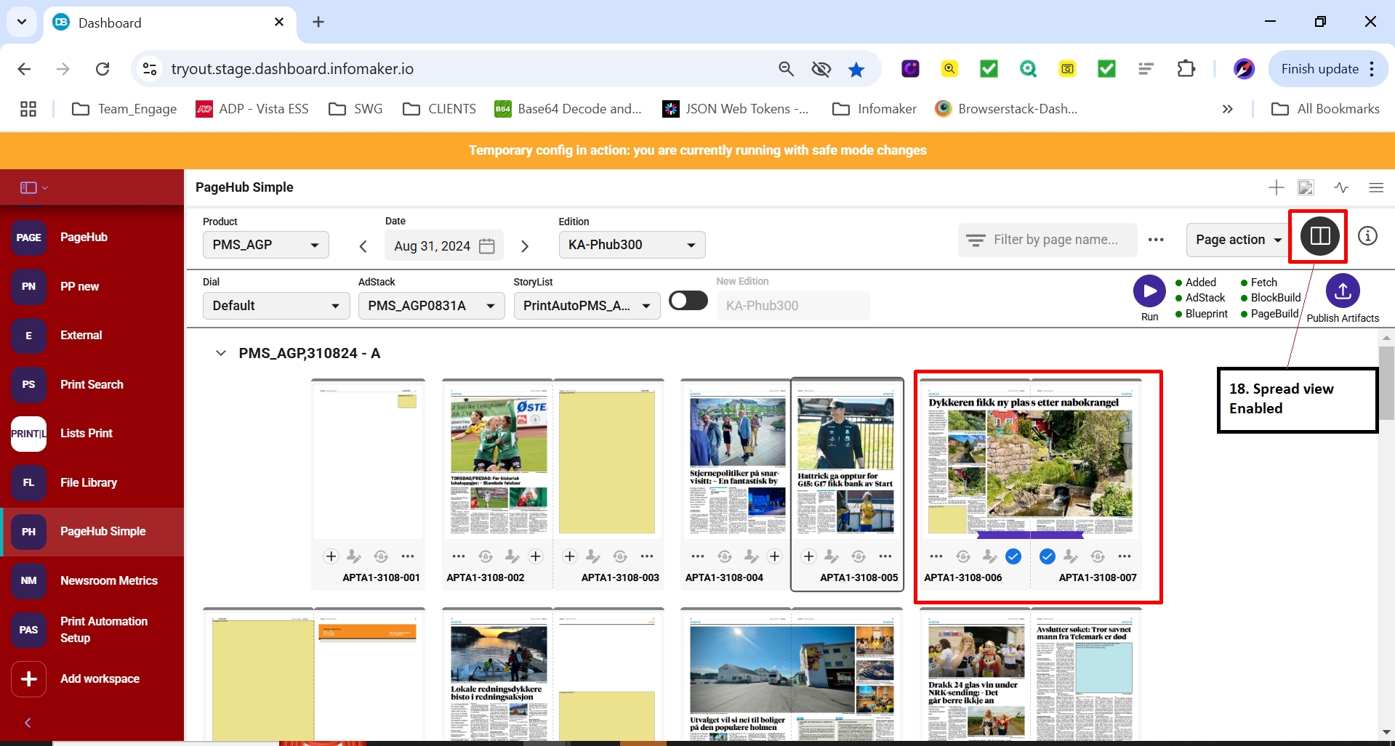Enable the New Edition toggle switch
Viewport: 1395px width, 746px height.
pyautogui.click(x=688, y=301)
